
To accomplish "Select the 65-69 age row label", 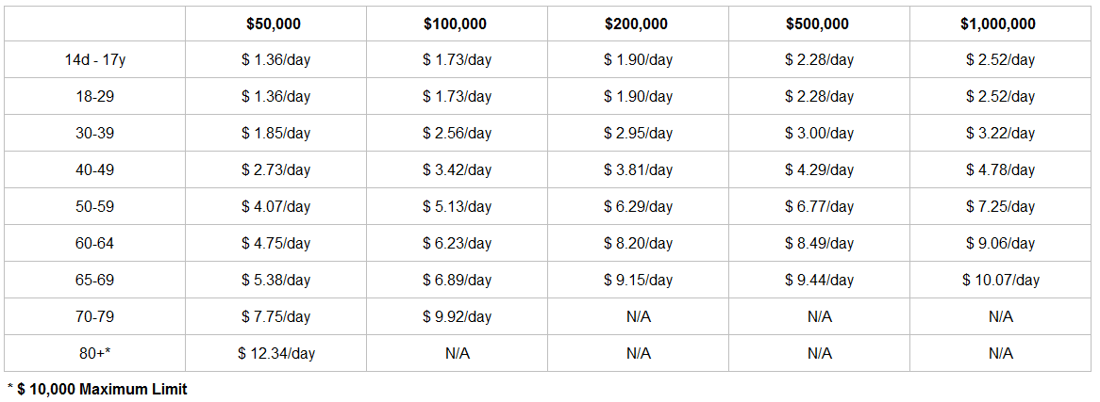I will click(x=94, y=281).
